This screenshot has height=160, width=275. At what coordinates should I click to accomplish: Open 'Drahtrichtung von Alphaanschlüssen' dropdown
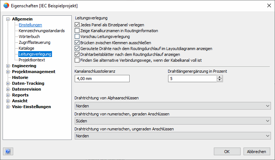click(172, 106)
